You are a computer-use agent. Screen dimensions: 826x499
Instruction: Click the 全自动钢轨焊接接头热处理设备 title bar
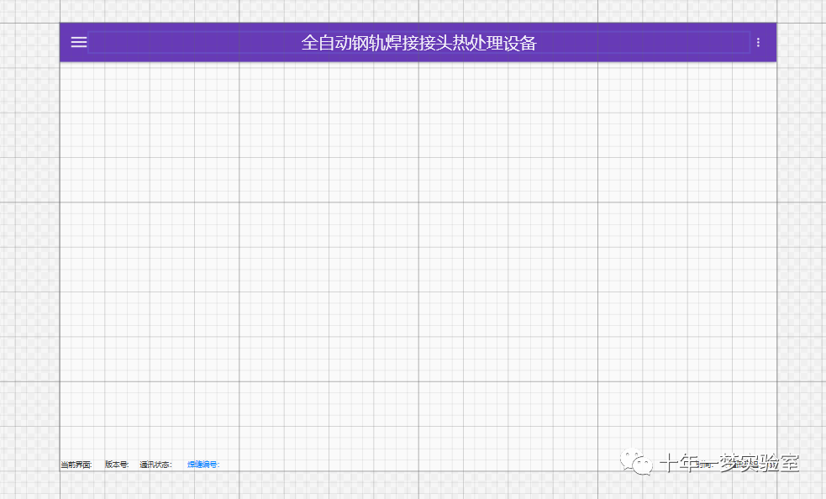tap(418, 40)
